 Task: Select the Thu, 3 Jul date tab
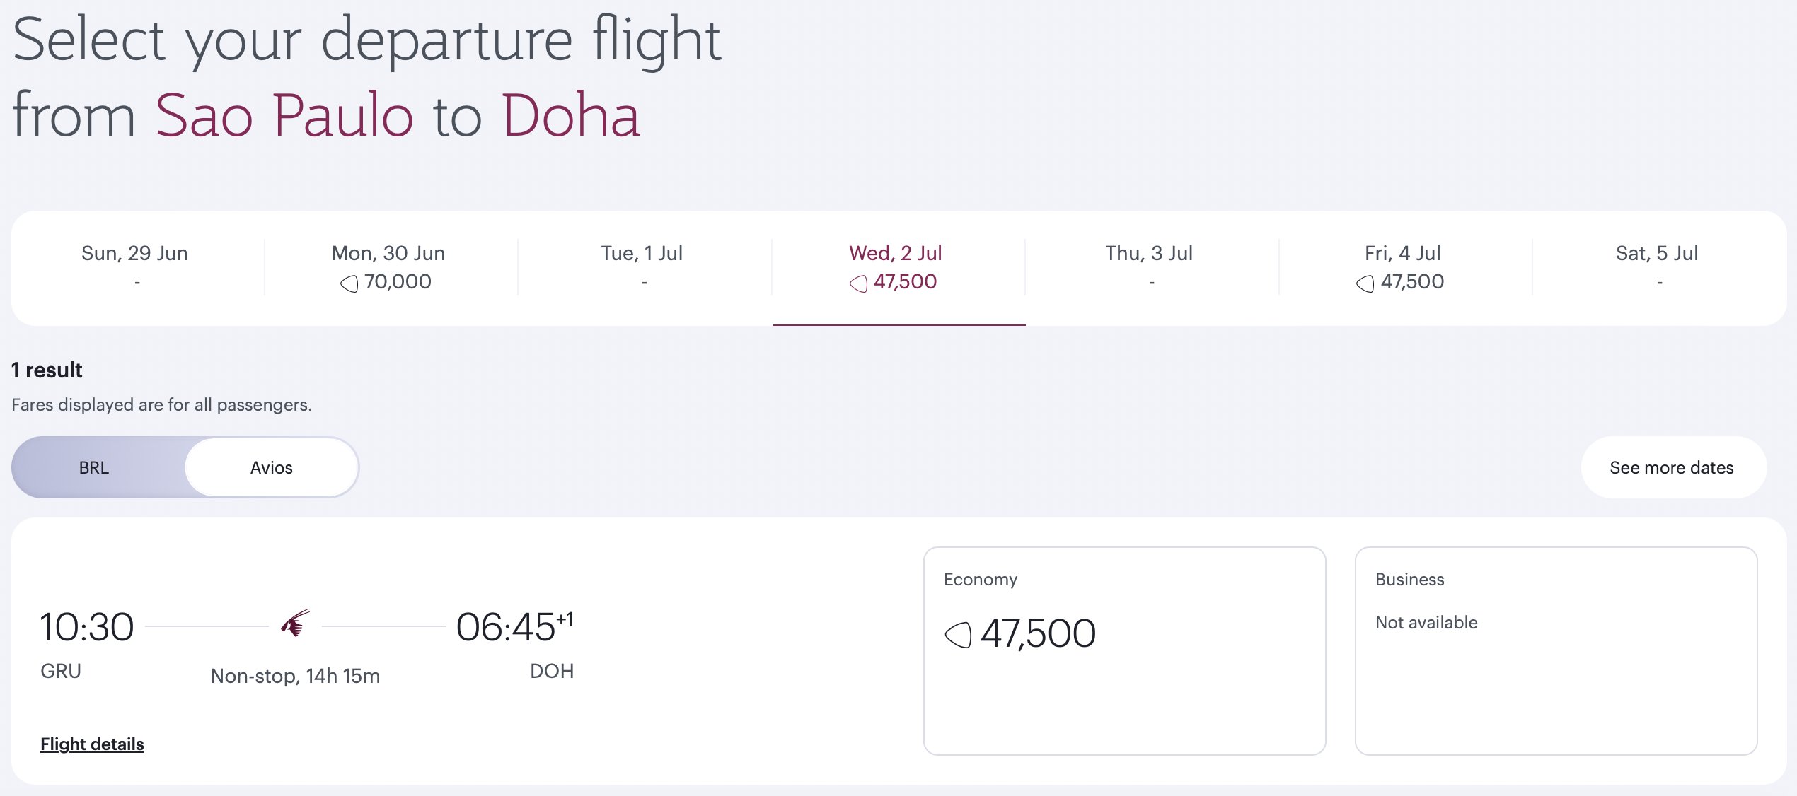(1152, 268)
